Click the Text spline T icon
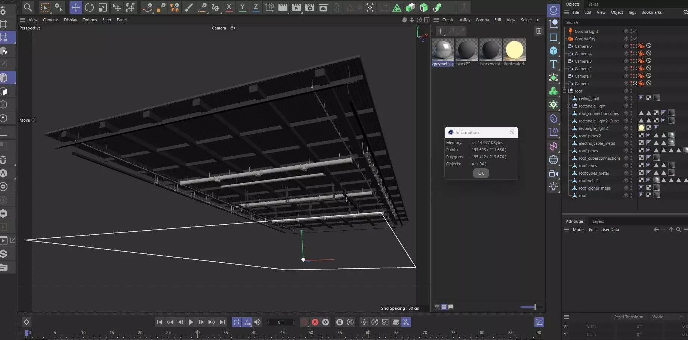 [553, 64]
